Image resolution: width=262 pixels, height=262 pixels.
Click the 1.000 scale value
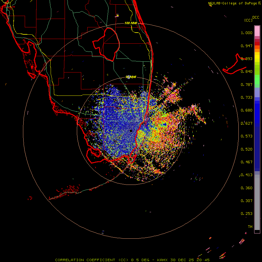click(247, 33)
